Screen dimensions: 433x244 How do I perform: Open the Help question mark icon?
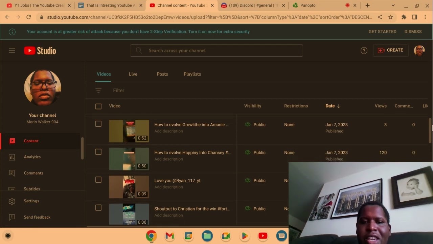tap(364, 50)
